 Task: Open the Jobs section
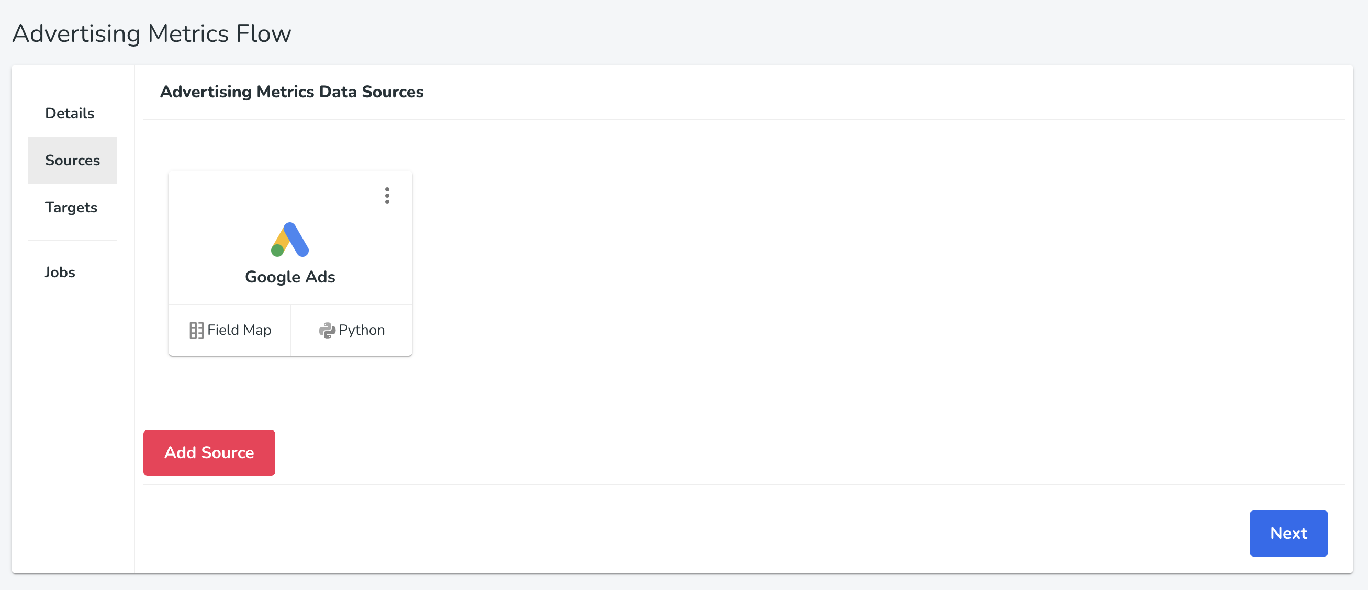(x=60, y=272)
